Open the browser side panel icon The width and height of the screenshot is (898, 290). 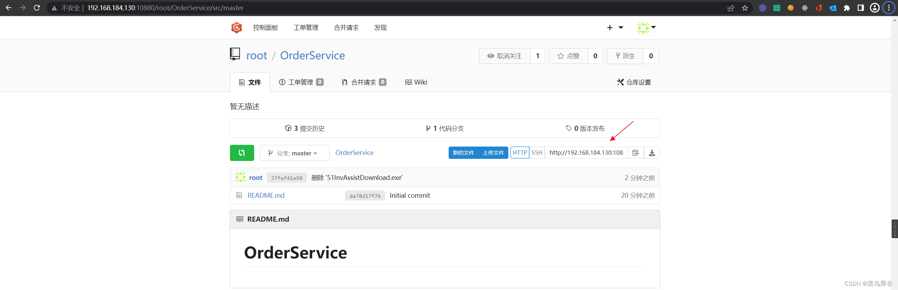(861, 8)
